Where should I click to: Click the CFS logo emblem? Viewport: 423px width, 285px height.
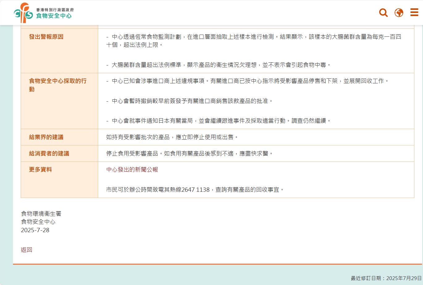(x=23, y=13)
